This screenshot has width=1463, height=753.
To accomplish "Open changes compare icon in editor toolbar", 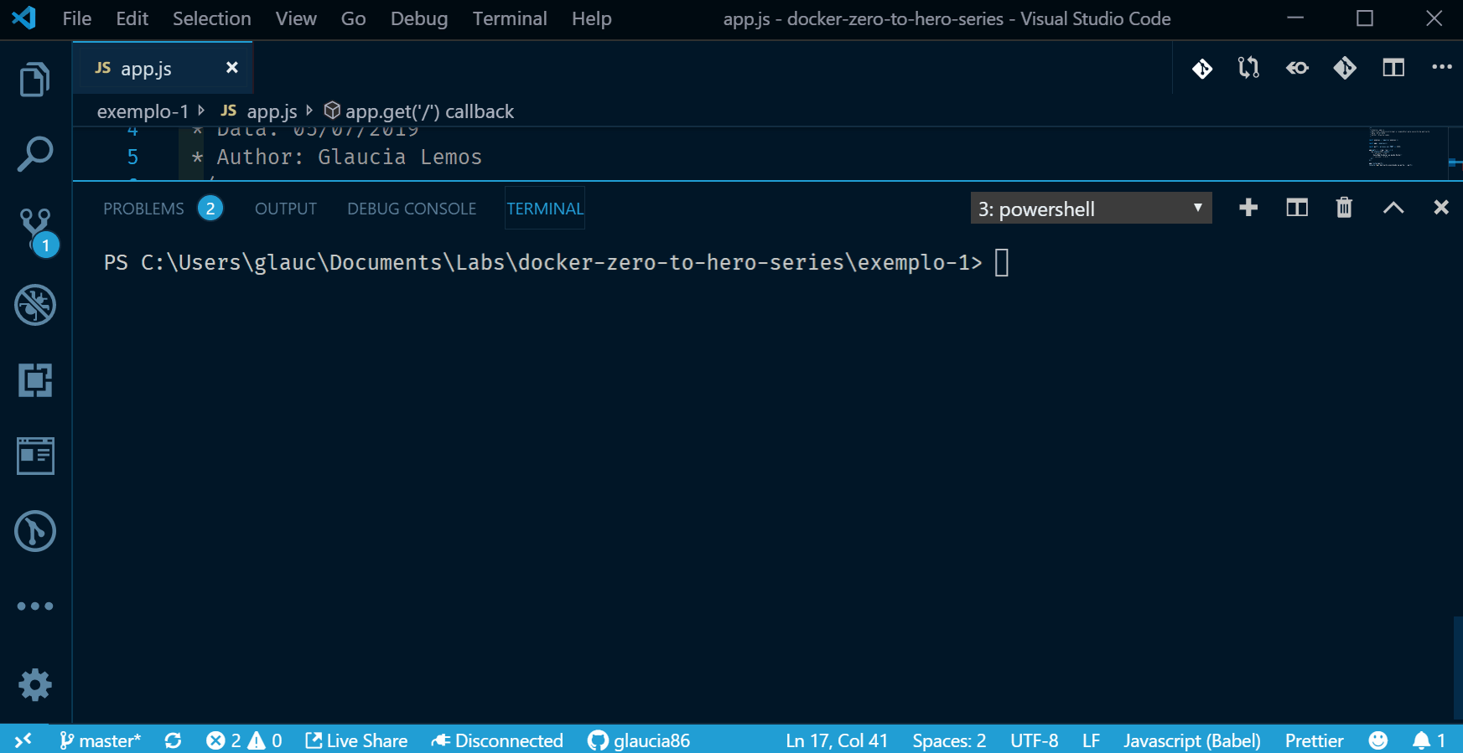I will tap(1248, 68).
